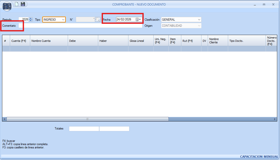Click the first empty row's Cuenta cell

pos(20,49)
